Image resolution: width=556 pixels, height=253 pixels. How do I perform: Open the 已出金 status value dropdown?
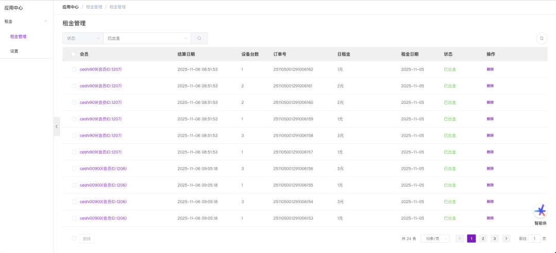click(147, 38)
